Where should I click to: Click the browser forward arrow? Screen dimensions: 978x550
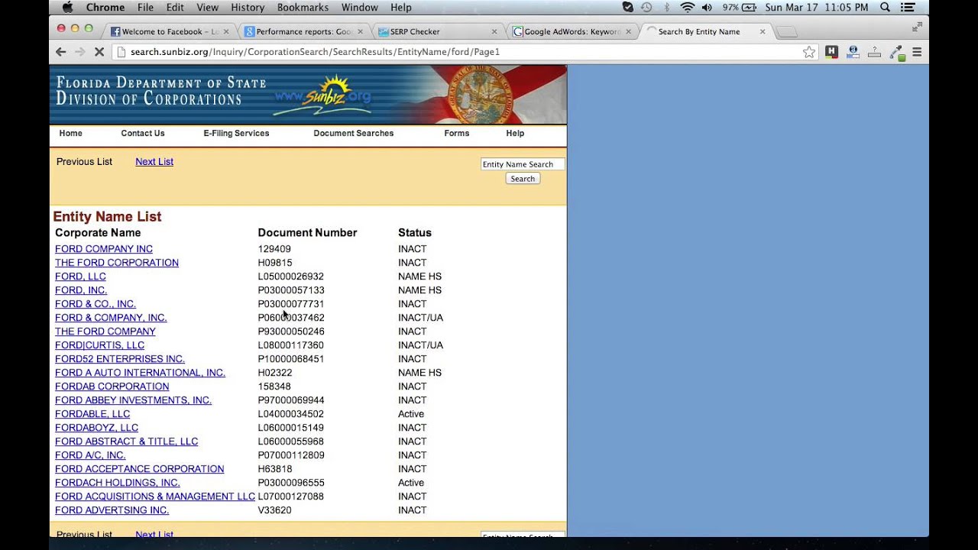pyautogui.click(x=80, y=52)
